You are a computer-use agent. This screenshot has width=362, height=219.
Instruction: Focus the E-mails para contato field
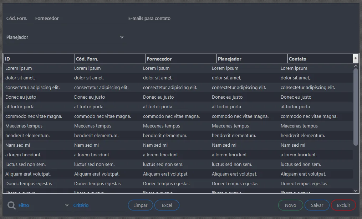(x=242, y=19)
